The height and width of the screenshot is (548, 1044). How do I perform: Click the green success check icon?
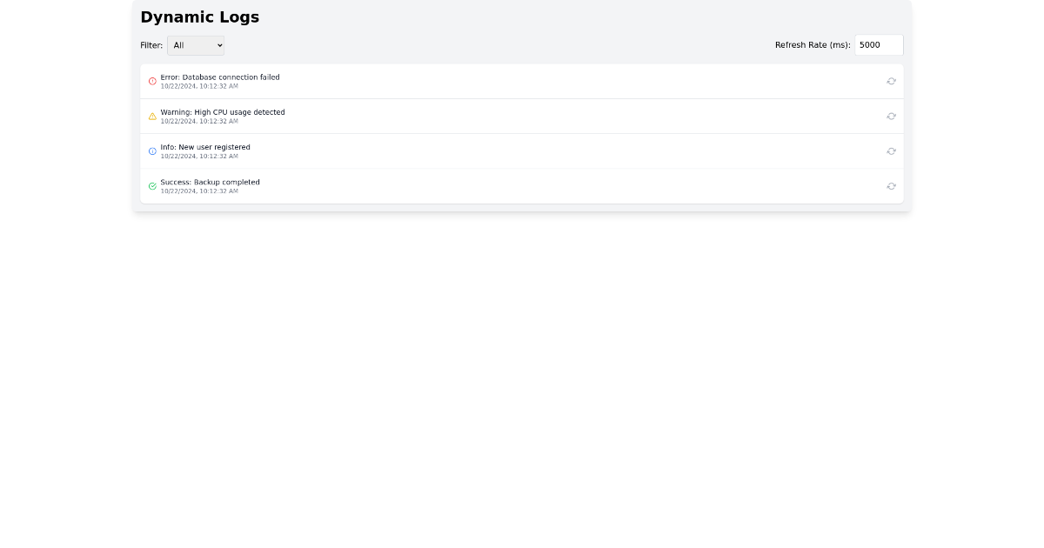click(152, 185)
